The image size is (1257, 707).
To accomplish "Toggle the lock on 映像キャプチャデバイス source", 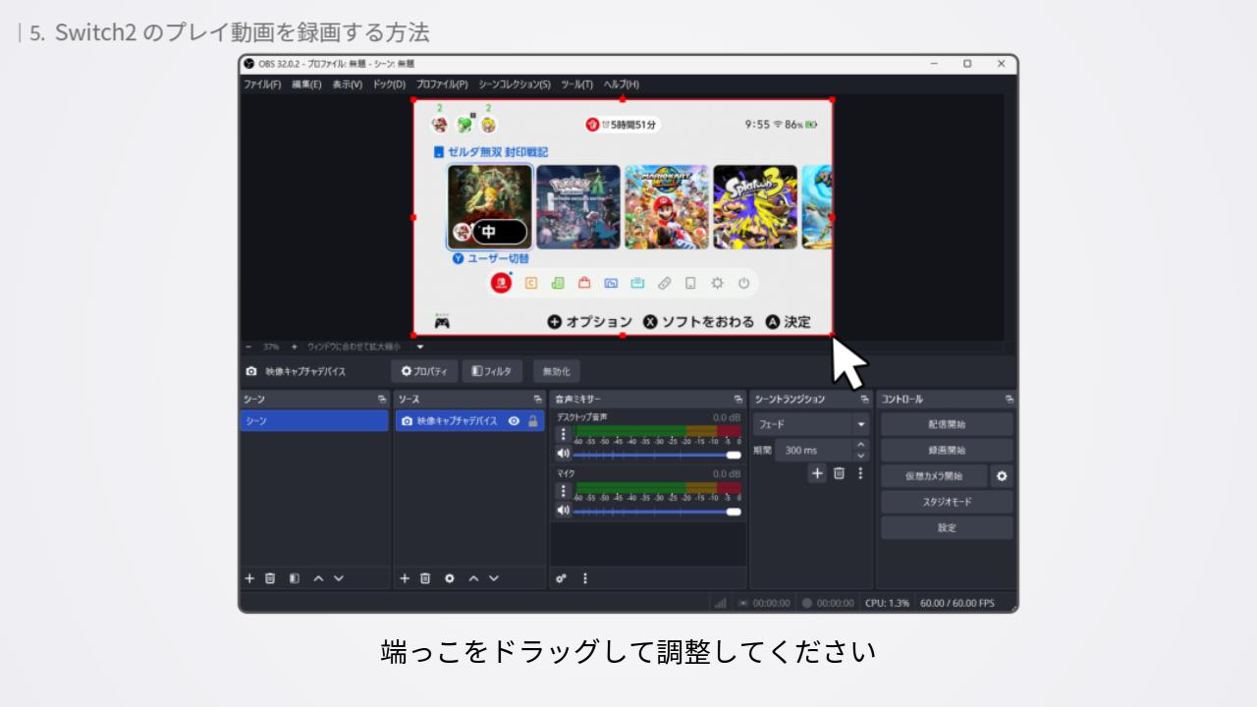I will (533, 421).
